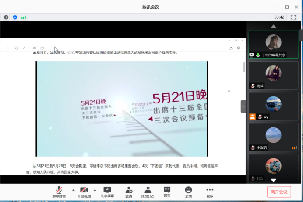Check the green network signal indicator
The image size is (303, 202).
click(x=24, y=17)
